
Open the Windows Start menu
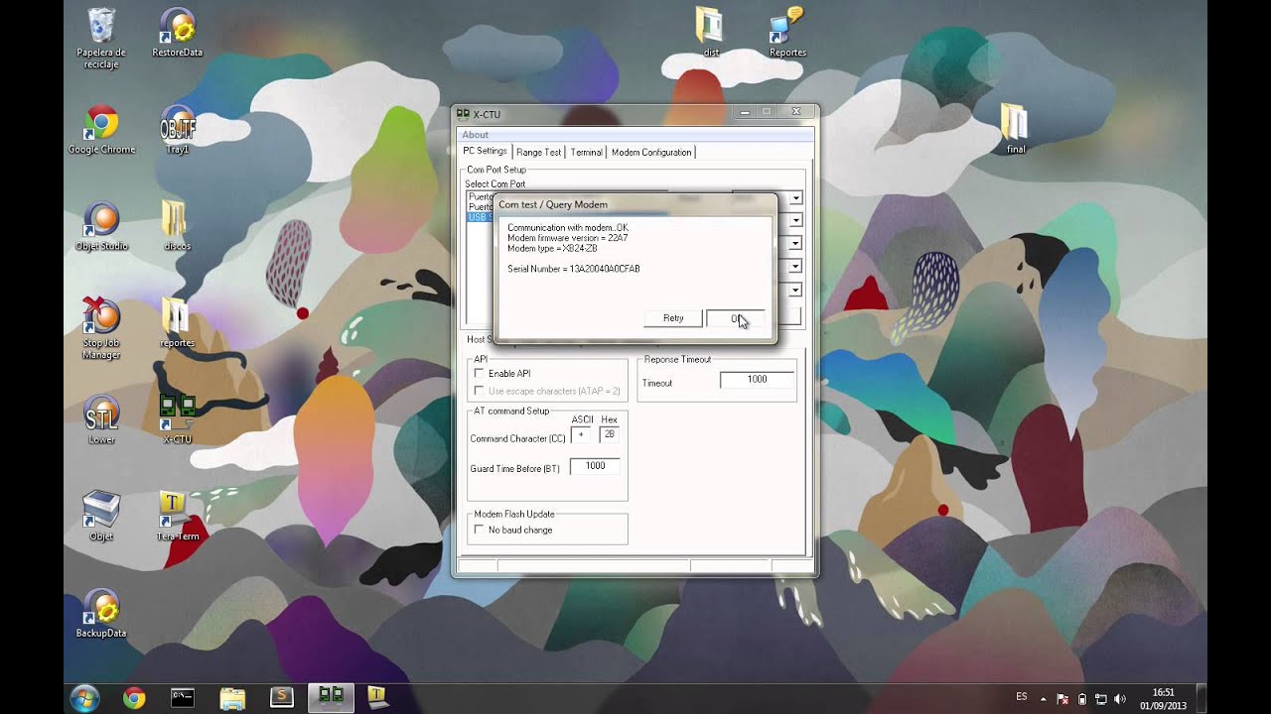[x=84, y=697]
